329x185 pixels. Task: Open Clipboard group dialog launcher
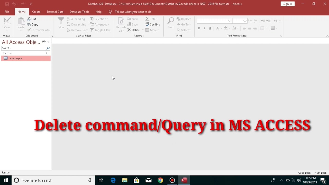52,36
